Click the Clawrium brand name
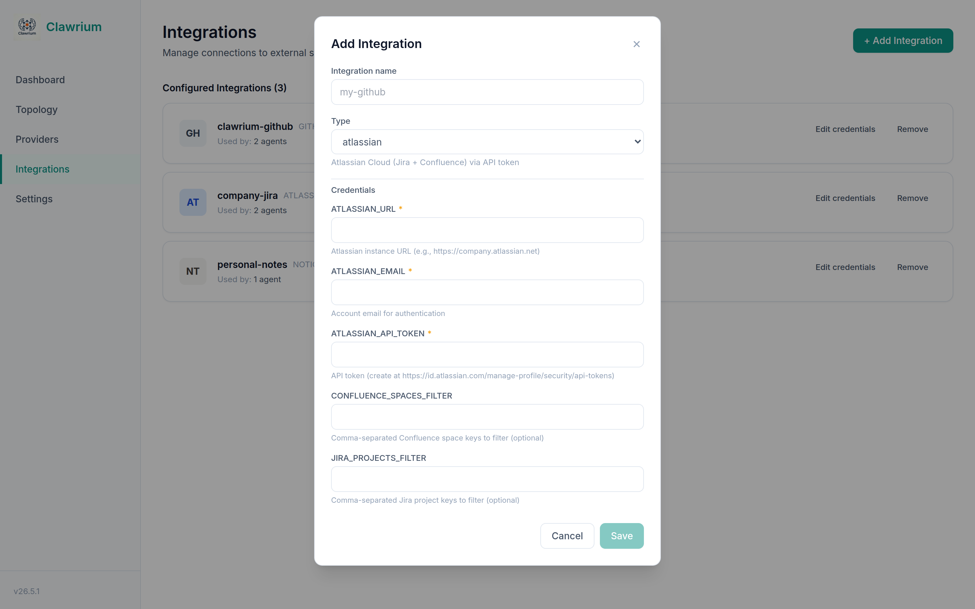The height and width of the screenshot is (609, 975). 74,27
